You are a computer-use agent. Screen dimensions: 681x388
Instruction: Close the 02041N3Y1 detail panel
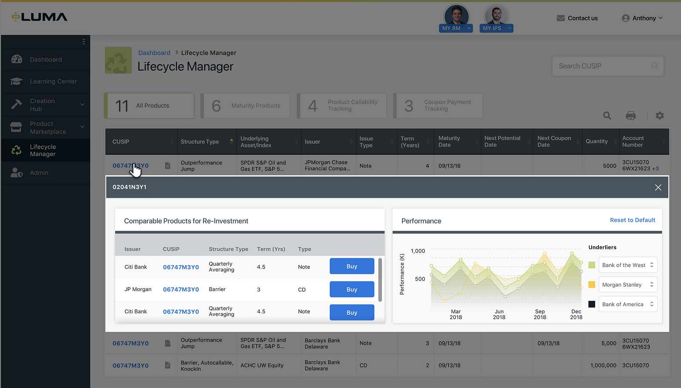pos(658,187)
